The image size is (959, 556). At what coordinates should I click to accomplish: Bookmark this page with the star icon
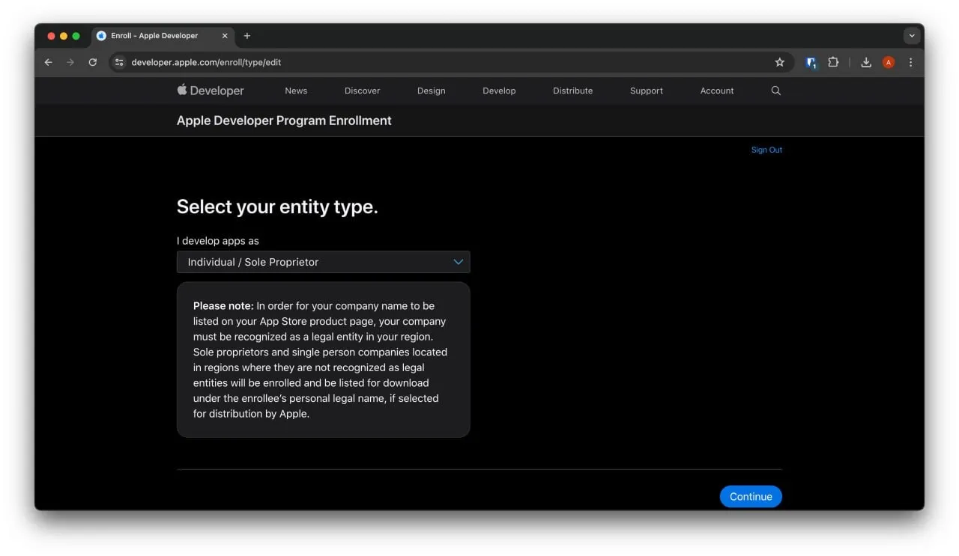(780, 62)
